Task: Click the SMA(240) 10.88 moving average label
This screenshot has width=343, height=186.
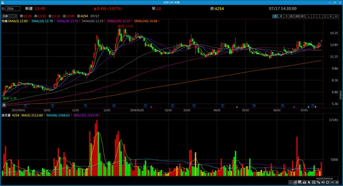Action: 146,21
